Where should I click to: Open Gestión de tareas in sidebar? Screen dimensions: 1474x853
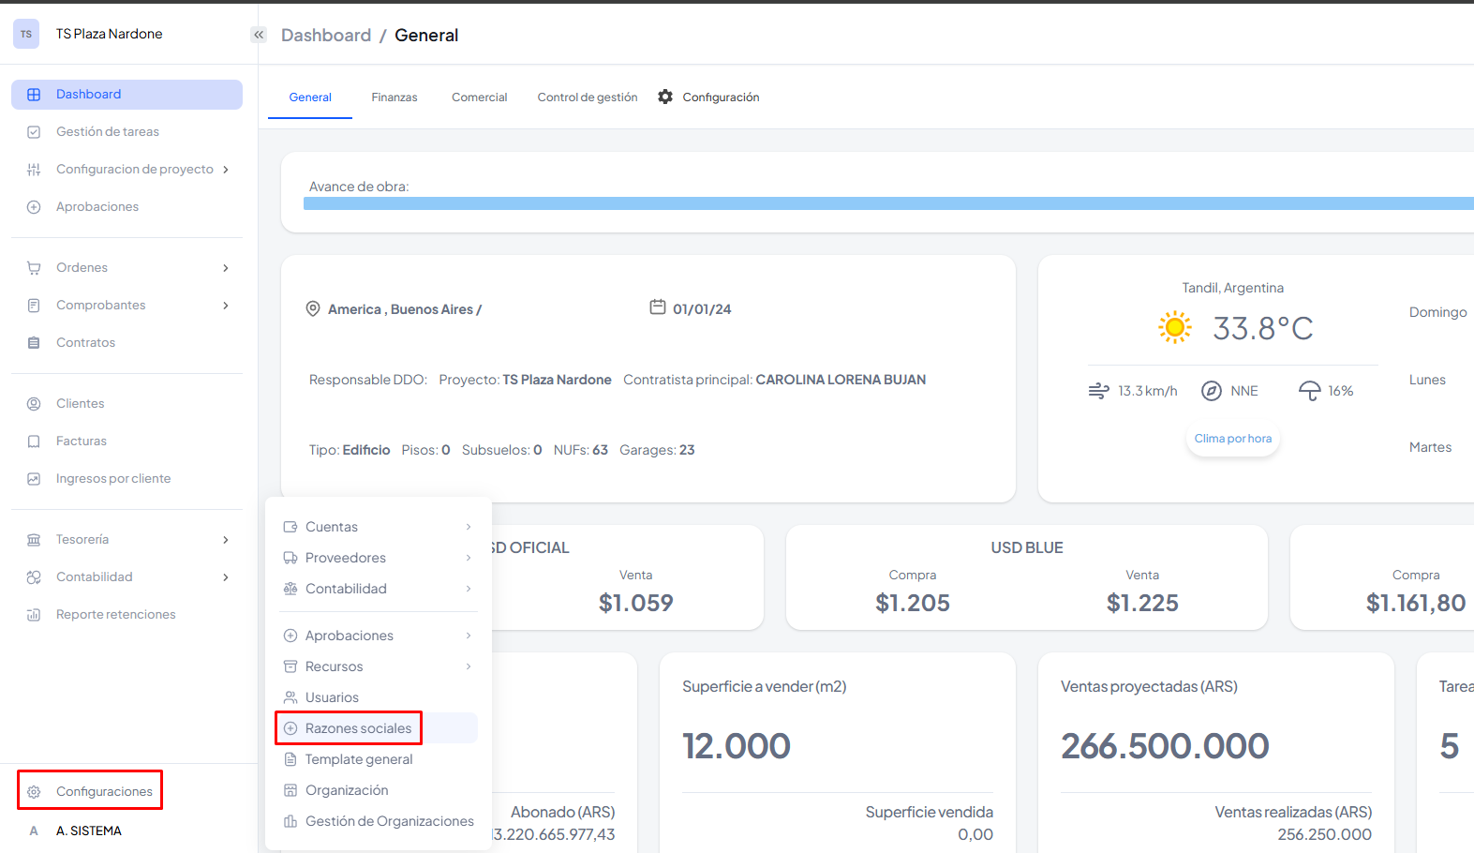pyautogui.click(x=127, y=132)
